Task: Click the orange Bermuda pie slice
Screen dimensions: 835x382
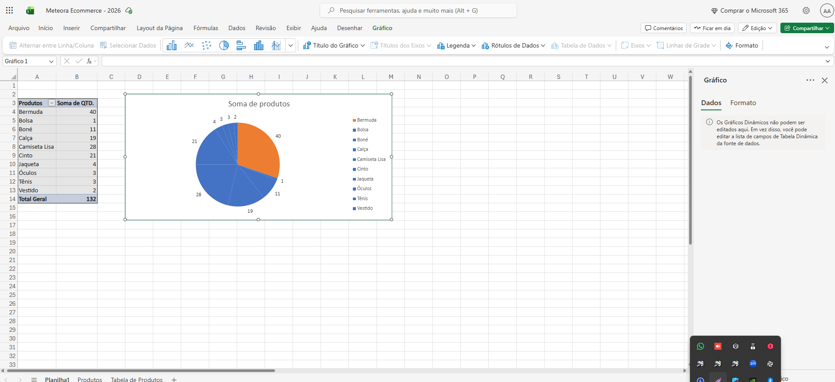Action: (258, 146)
